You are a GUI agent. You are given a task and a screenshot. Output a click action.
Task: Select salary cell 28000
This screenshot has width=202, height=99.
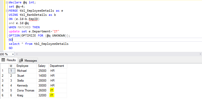(42, 81)
